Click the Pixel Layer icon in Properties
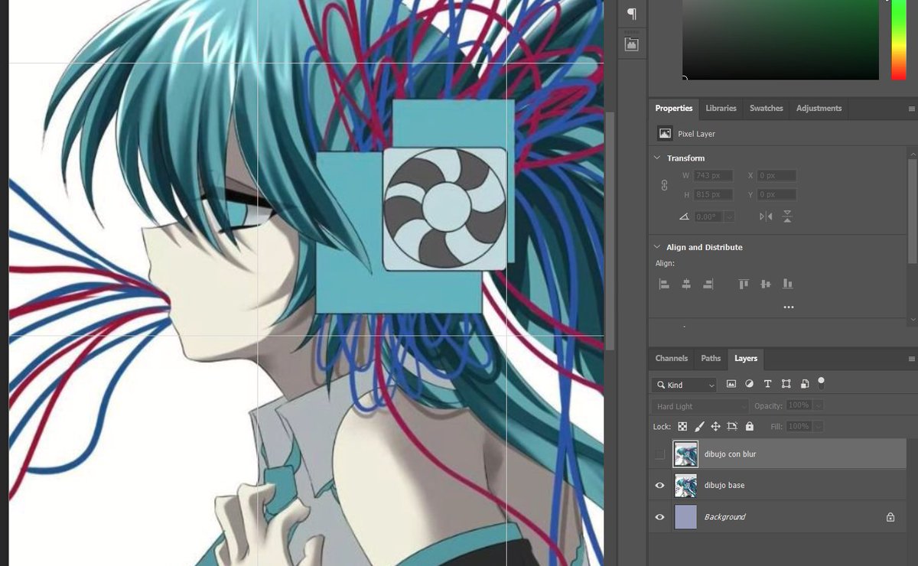Image resolution: width=918 pixels, height=566 pixels. (x=665, y=134)
